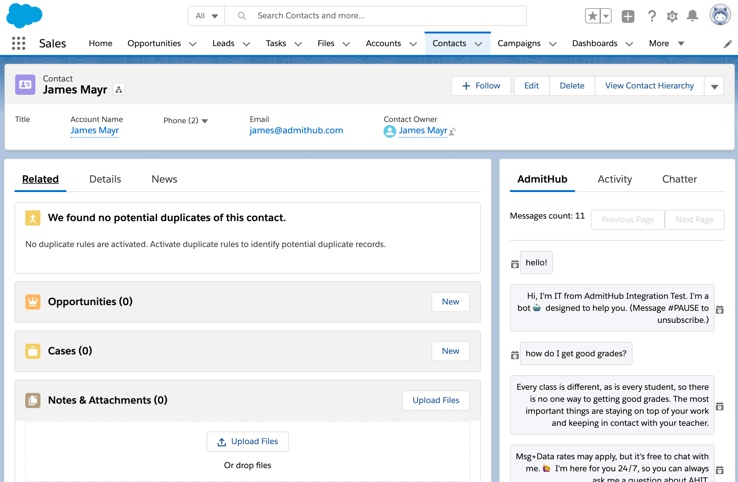The width and height of the screenshot is (738, 482).
Task: Click the Favorites star icon
Action: tap(593, 16)
